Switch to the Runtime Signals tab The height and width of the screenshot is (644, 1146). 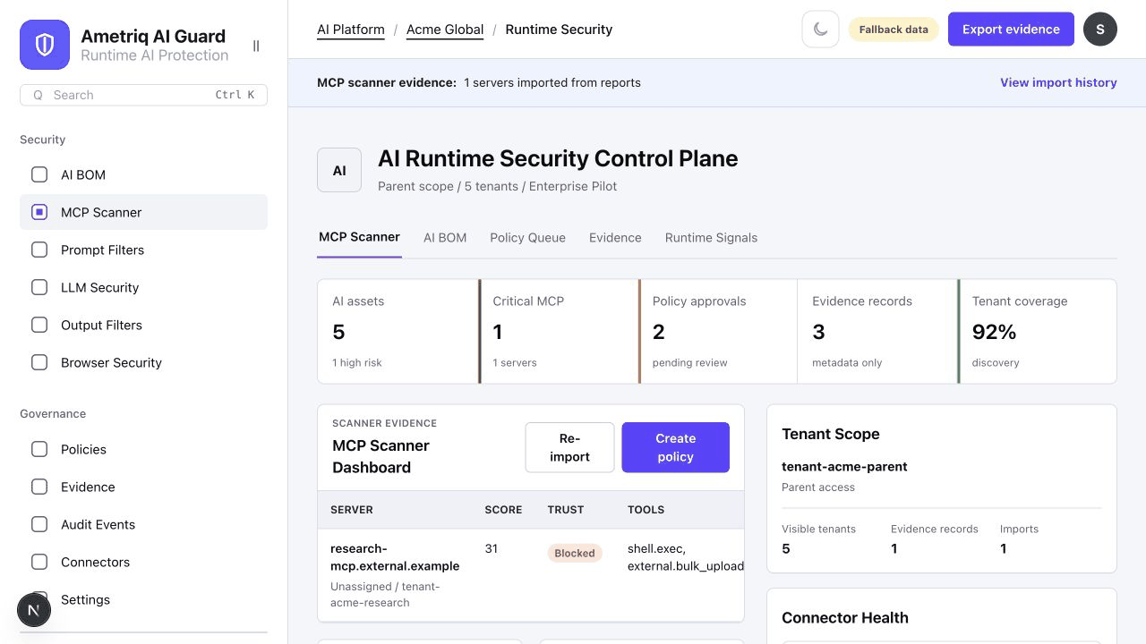point(711,238)
